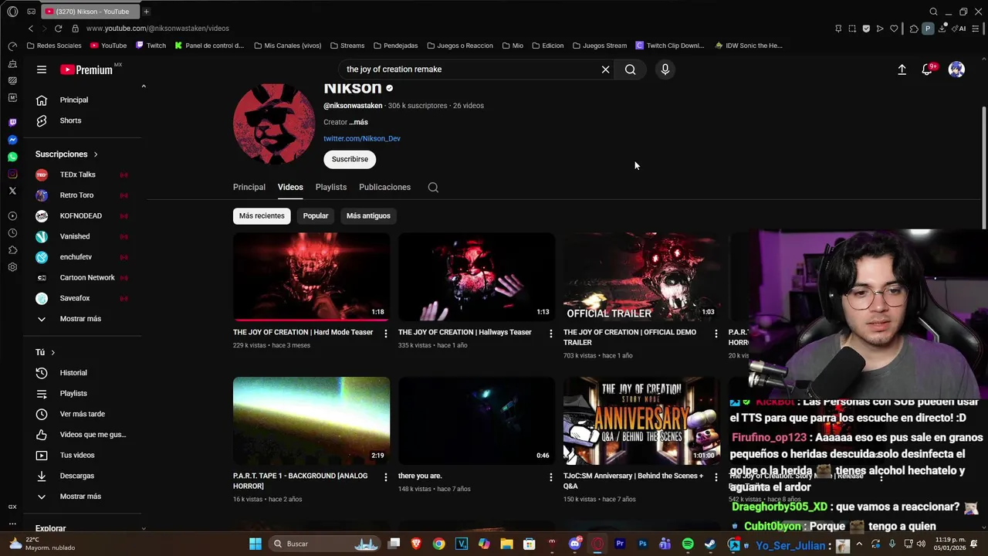Open Discord from the taskbar
The width and height of the screenshot is (988, 556).
pos(574,544)
